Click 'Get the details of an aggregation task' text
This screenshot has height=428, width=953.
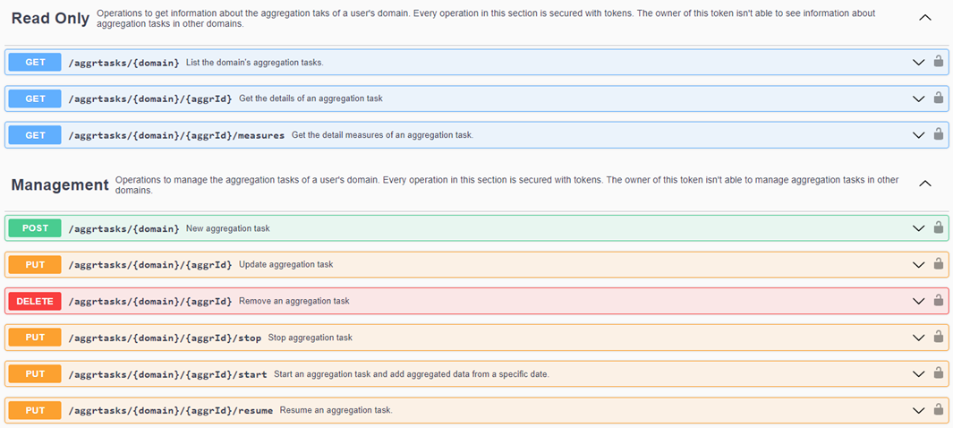click(311, 98)
